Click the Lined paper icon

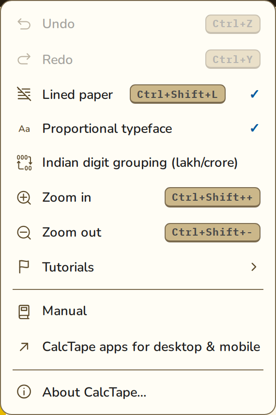(24, 94)
